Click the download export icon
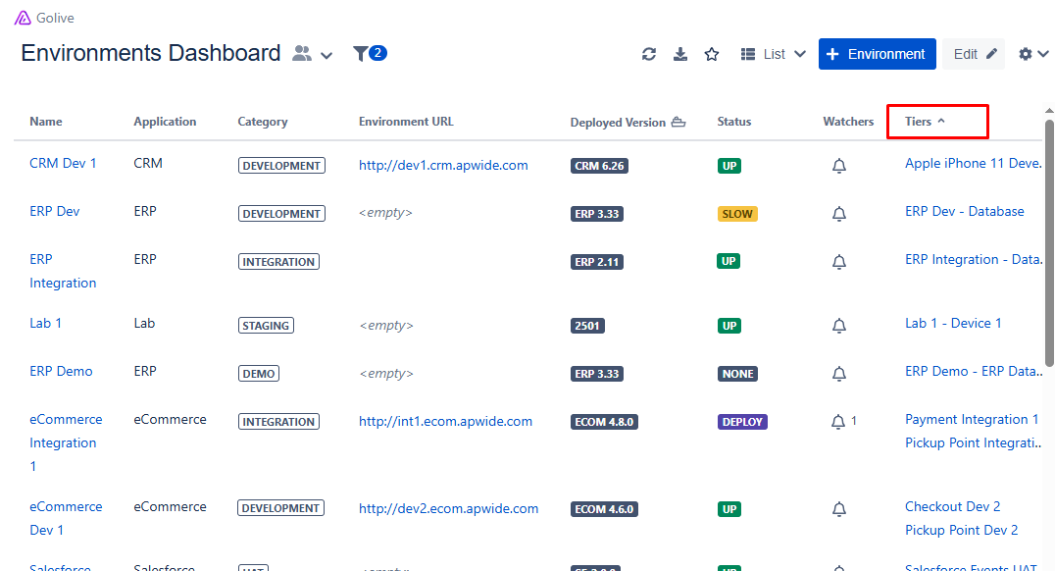 pos(680,54)
